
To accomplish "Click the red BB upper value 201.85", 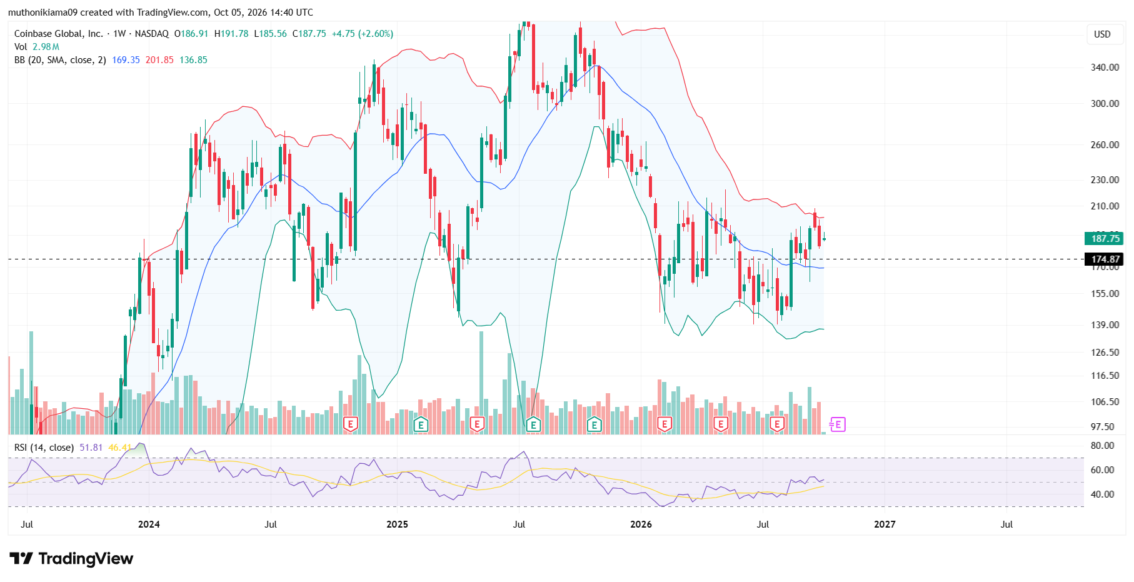I will (x=159, y=60).
